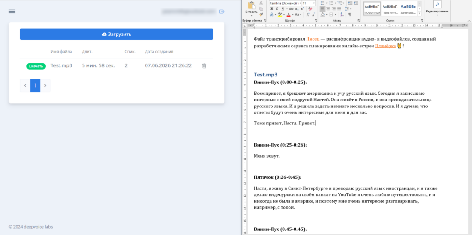This screenshot has height=235, width=472.
Task: Select the Заголовок heading style
Action: pos(408,8)
